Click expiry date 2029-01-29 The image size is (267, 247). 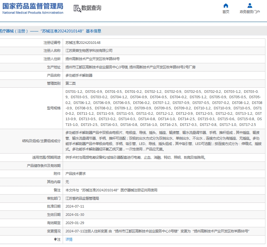(x=75, y=223)
